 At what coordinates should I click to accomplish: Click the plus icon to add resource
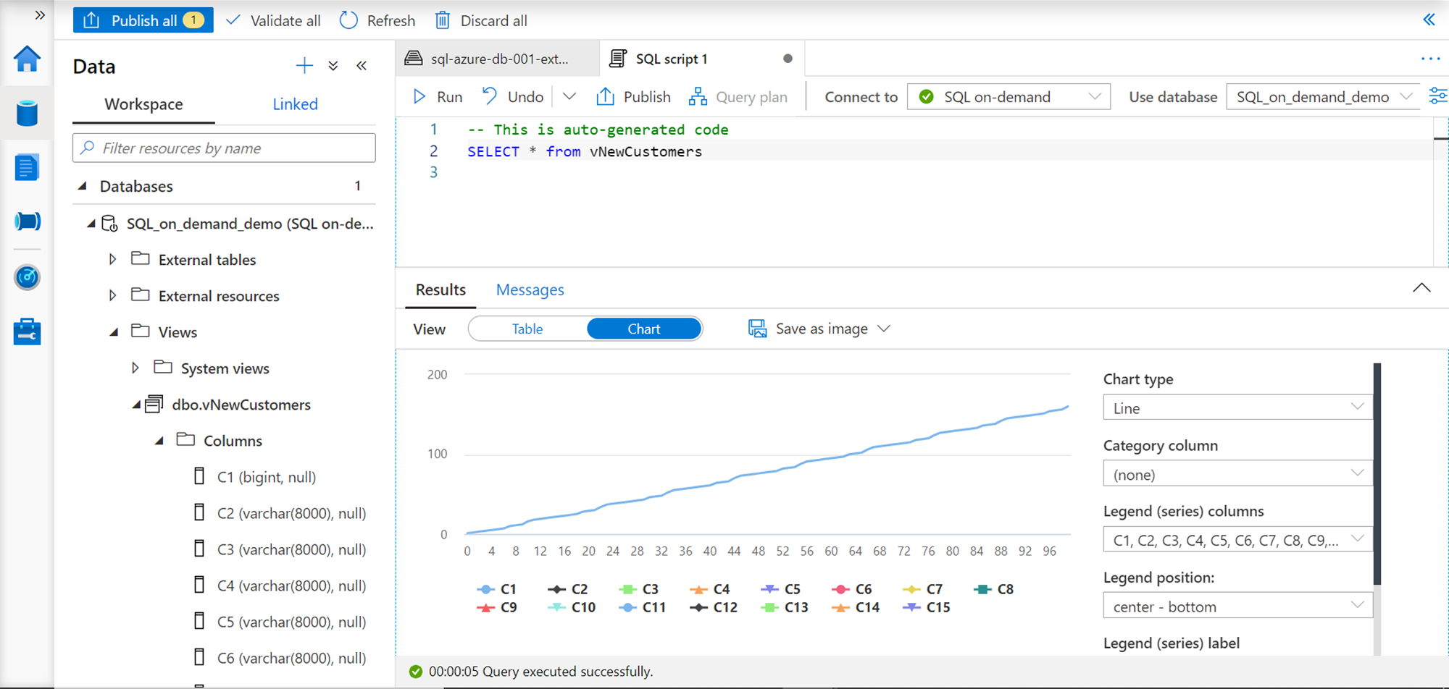pos(304,66)
